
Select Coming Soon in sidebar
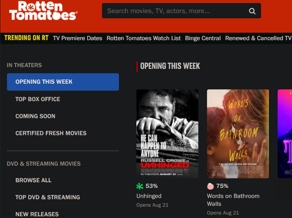click(x=35, y=116)
